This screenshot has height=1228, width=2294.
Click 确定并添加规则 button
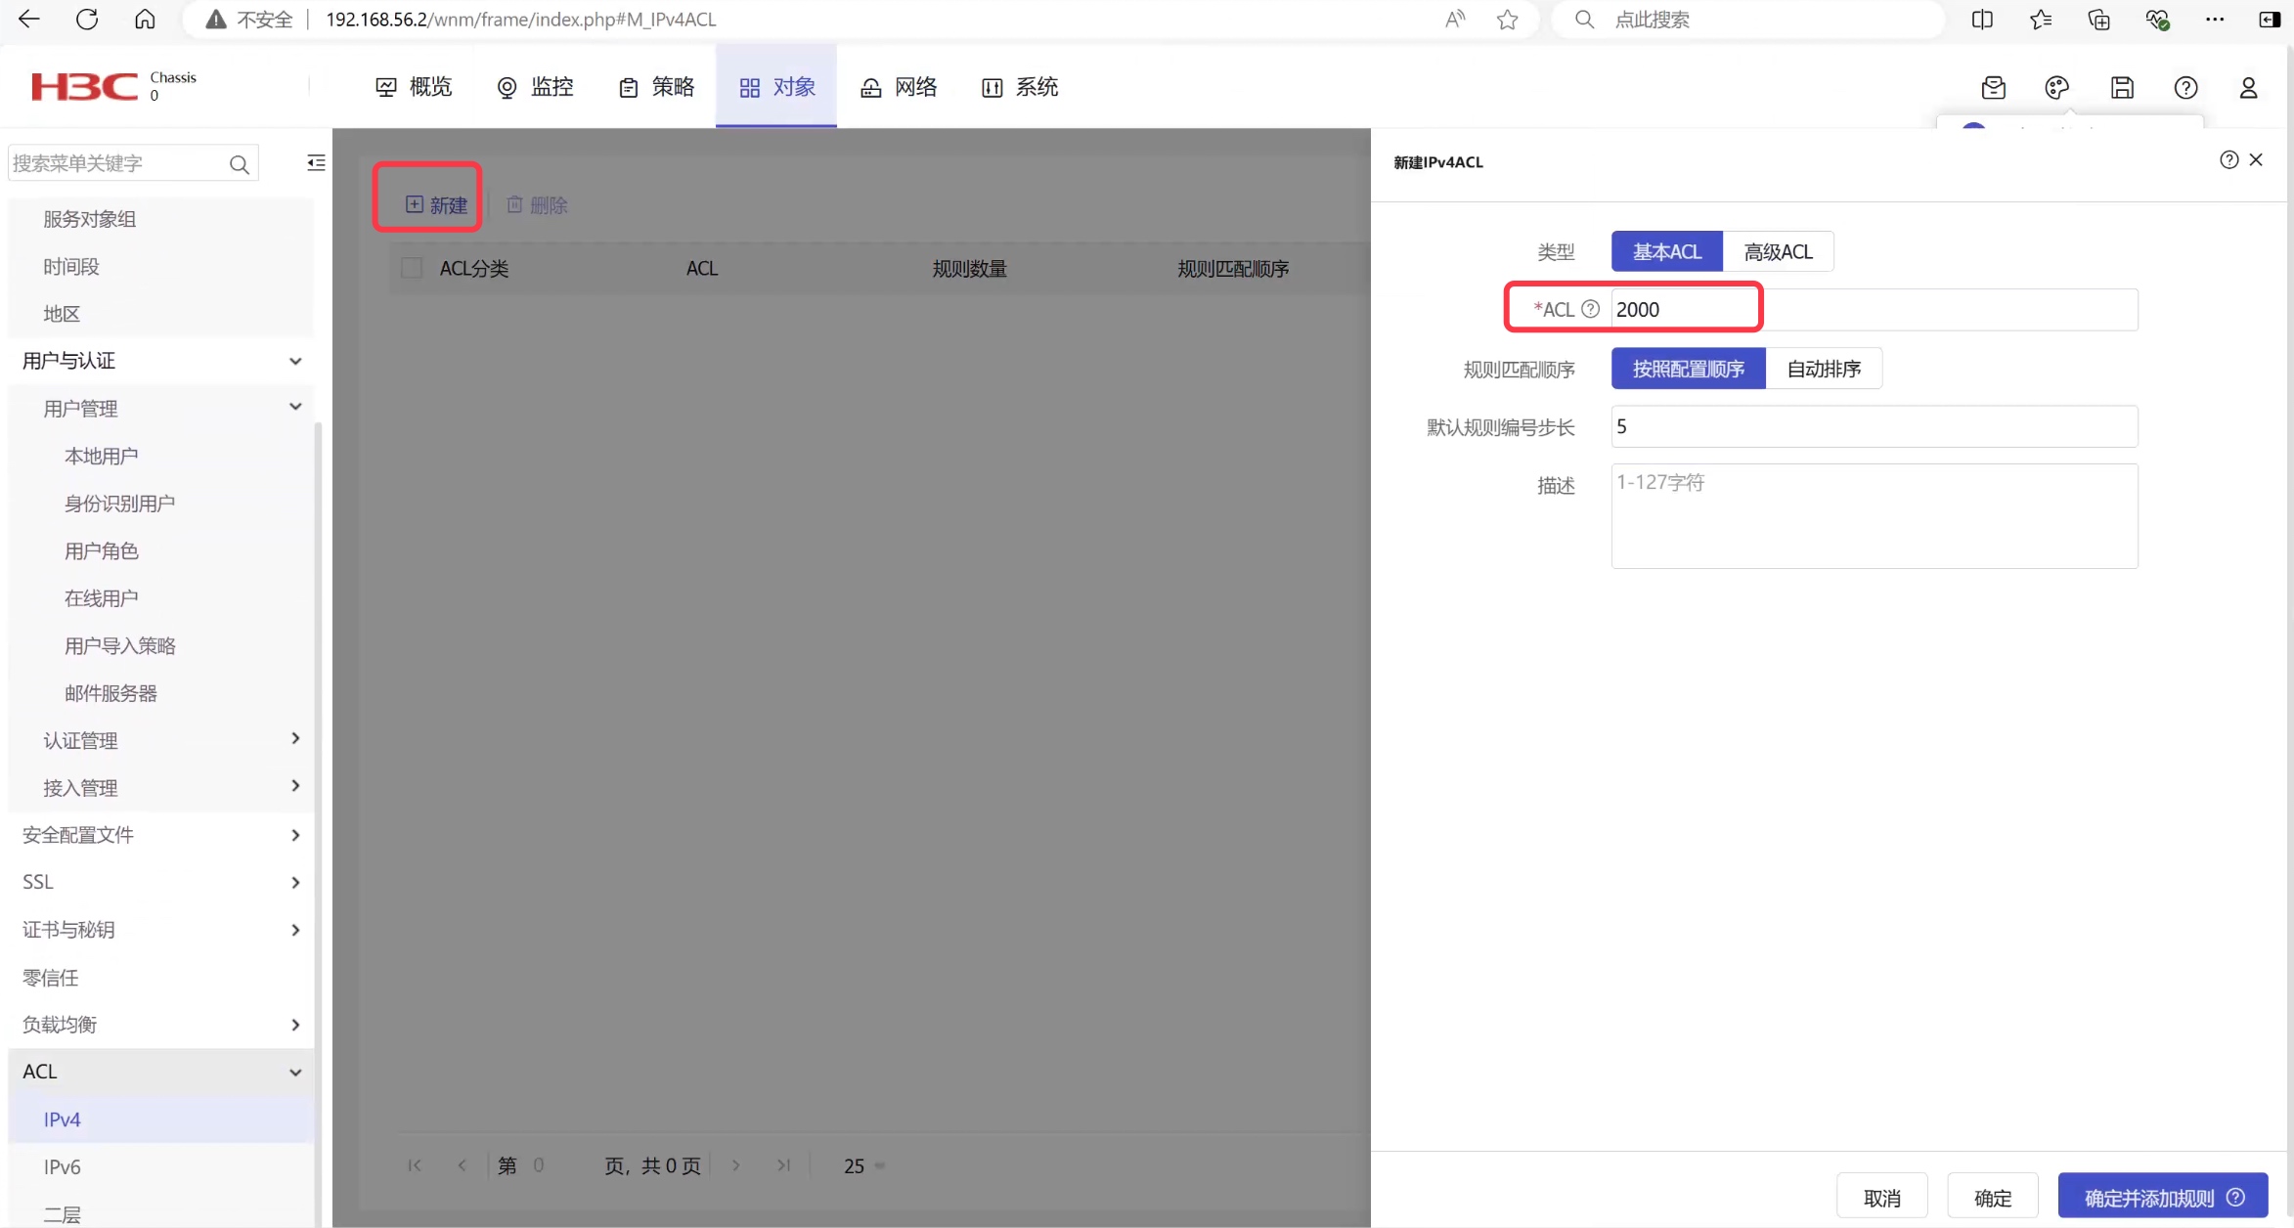(2163, 1197)
